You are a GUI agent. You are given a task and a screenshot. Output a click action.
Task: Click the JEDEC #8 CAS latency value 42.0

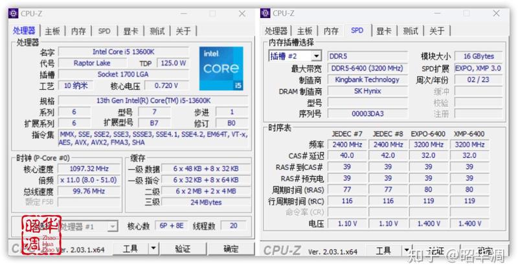click(x=388, y=155)
